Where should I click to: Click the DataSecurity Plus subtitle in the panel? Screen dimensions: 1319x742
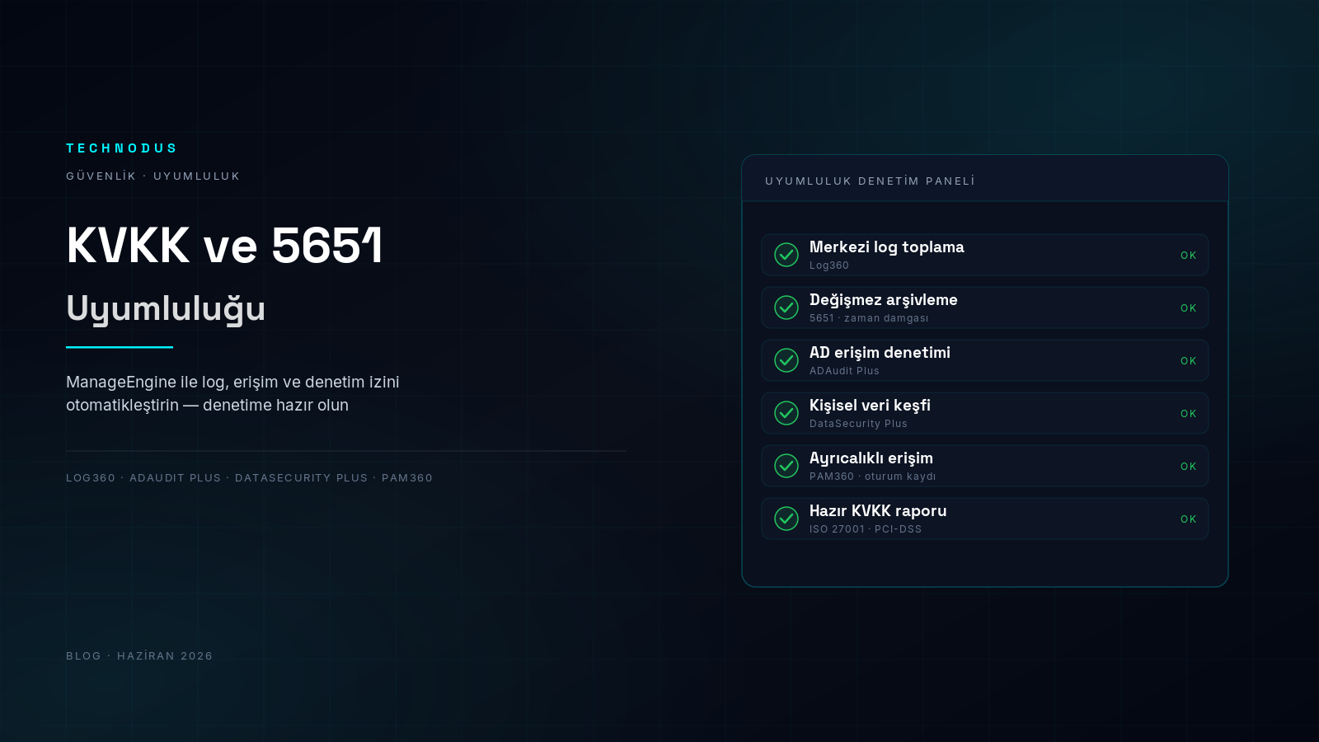[858, 424]
